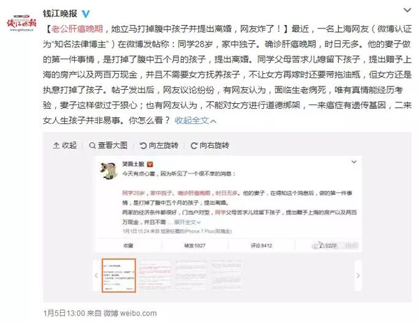Open the post options chevron at top right
The width and height of the screenshot is (419, 322).
pyautogui.click(x=407, y=10)
